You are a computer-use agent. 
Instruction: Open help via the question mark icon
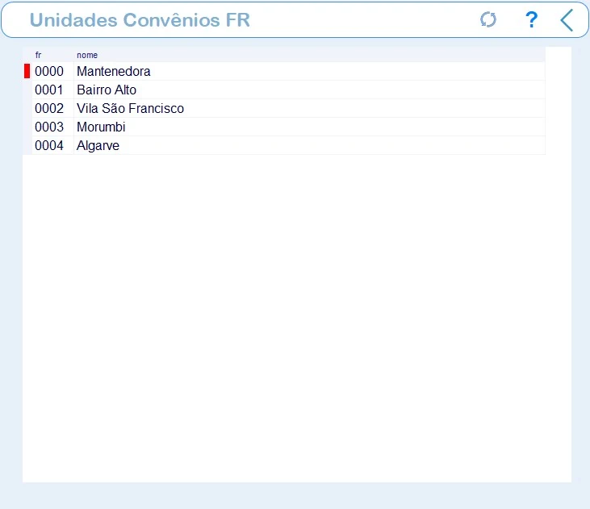coord(531,19)
